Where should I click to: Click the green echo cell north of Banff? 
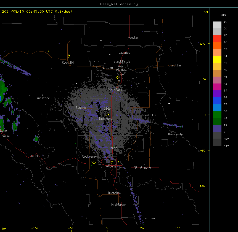(x=36, y=139)
